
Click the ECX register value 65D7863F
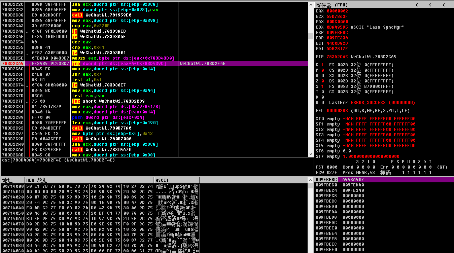pos(337,16)
